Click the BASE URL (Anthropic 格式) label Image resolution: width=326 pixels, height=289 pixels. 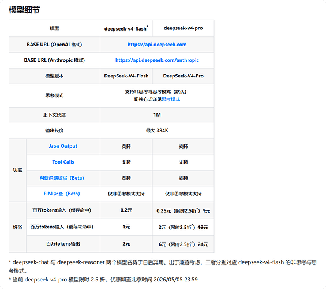click(x=54, y=60)
